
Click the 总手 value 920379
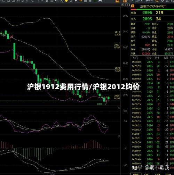146,37
